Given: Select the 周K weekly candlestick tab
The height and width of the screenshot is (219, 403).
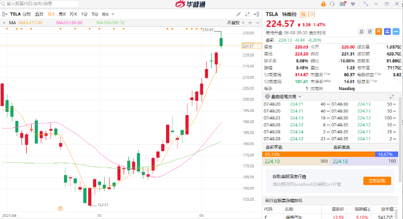Looking at the screenshot, I should pyautogui.click(x=62, y=14).
